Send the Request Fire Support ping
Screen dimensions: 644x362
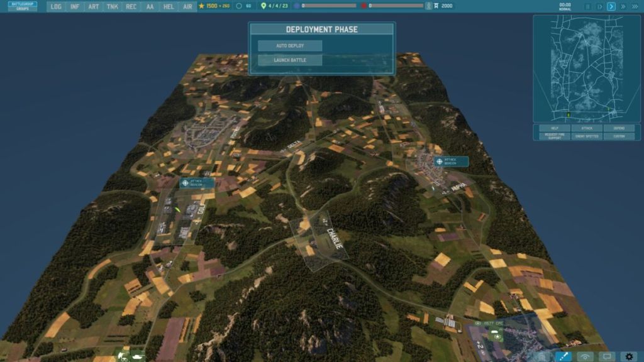click(x=554, y=136)
